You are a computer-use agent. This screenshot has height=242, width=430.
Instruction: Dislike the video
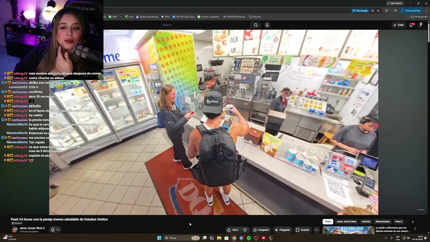[245, 230]
